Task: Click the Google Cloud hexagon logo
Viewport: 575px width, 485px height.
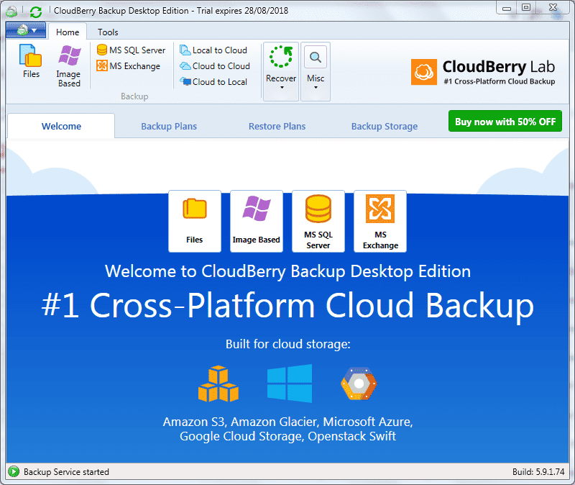Action: [x=359, y=384]
